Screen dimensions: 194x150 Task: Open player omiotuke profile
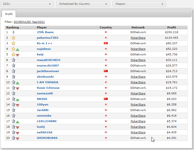tap(44, 115)
